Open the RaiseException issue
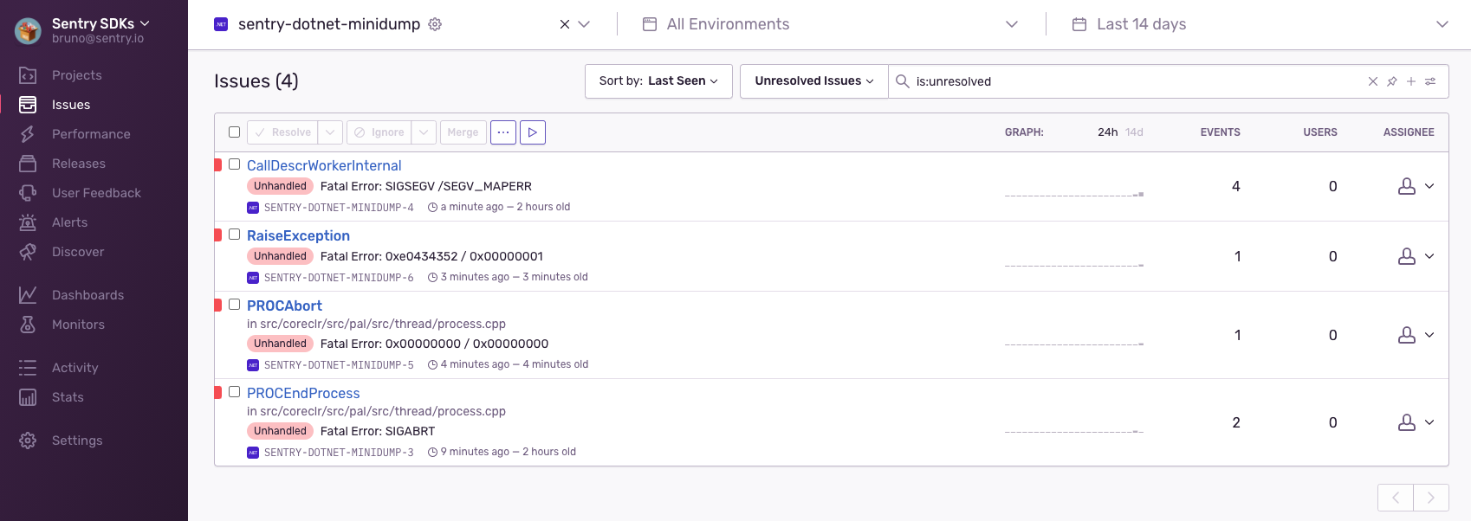1471x521 pixels. 298,235
